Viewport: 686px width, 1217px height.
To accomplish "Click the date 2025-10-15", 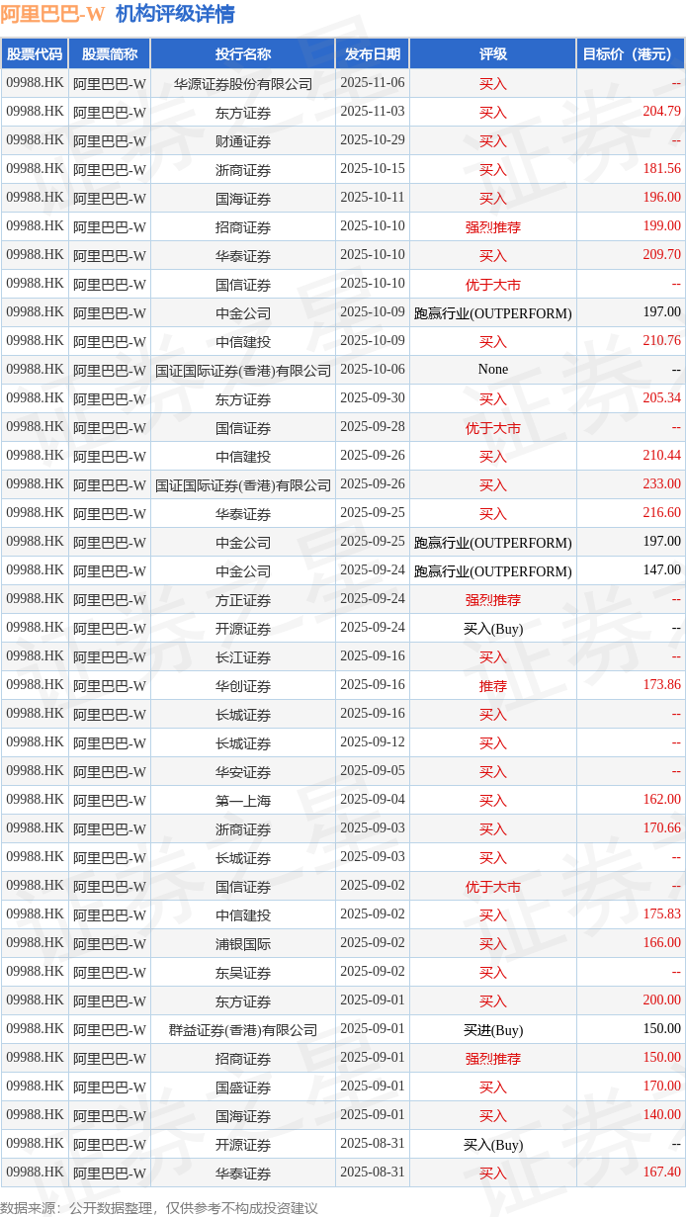I will [373, 169].
